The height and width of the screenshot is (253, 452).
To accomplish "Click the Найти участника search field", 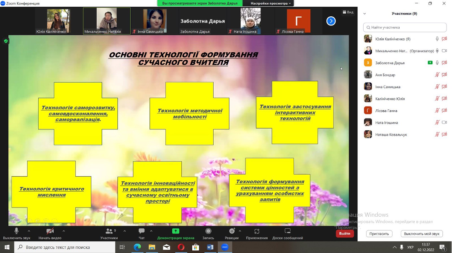I will pos(405,27).
